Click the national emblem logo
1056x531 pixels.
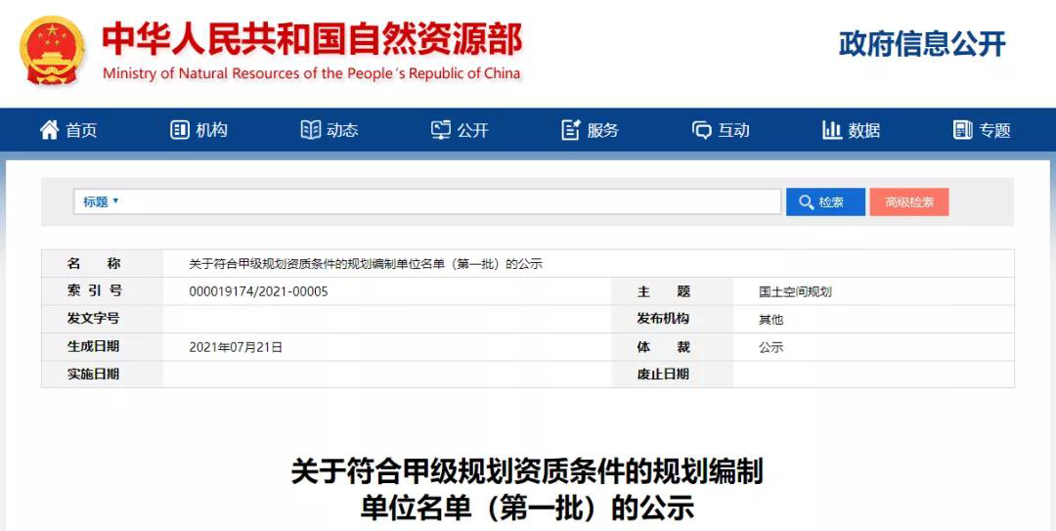[53, 51]
